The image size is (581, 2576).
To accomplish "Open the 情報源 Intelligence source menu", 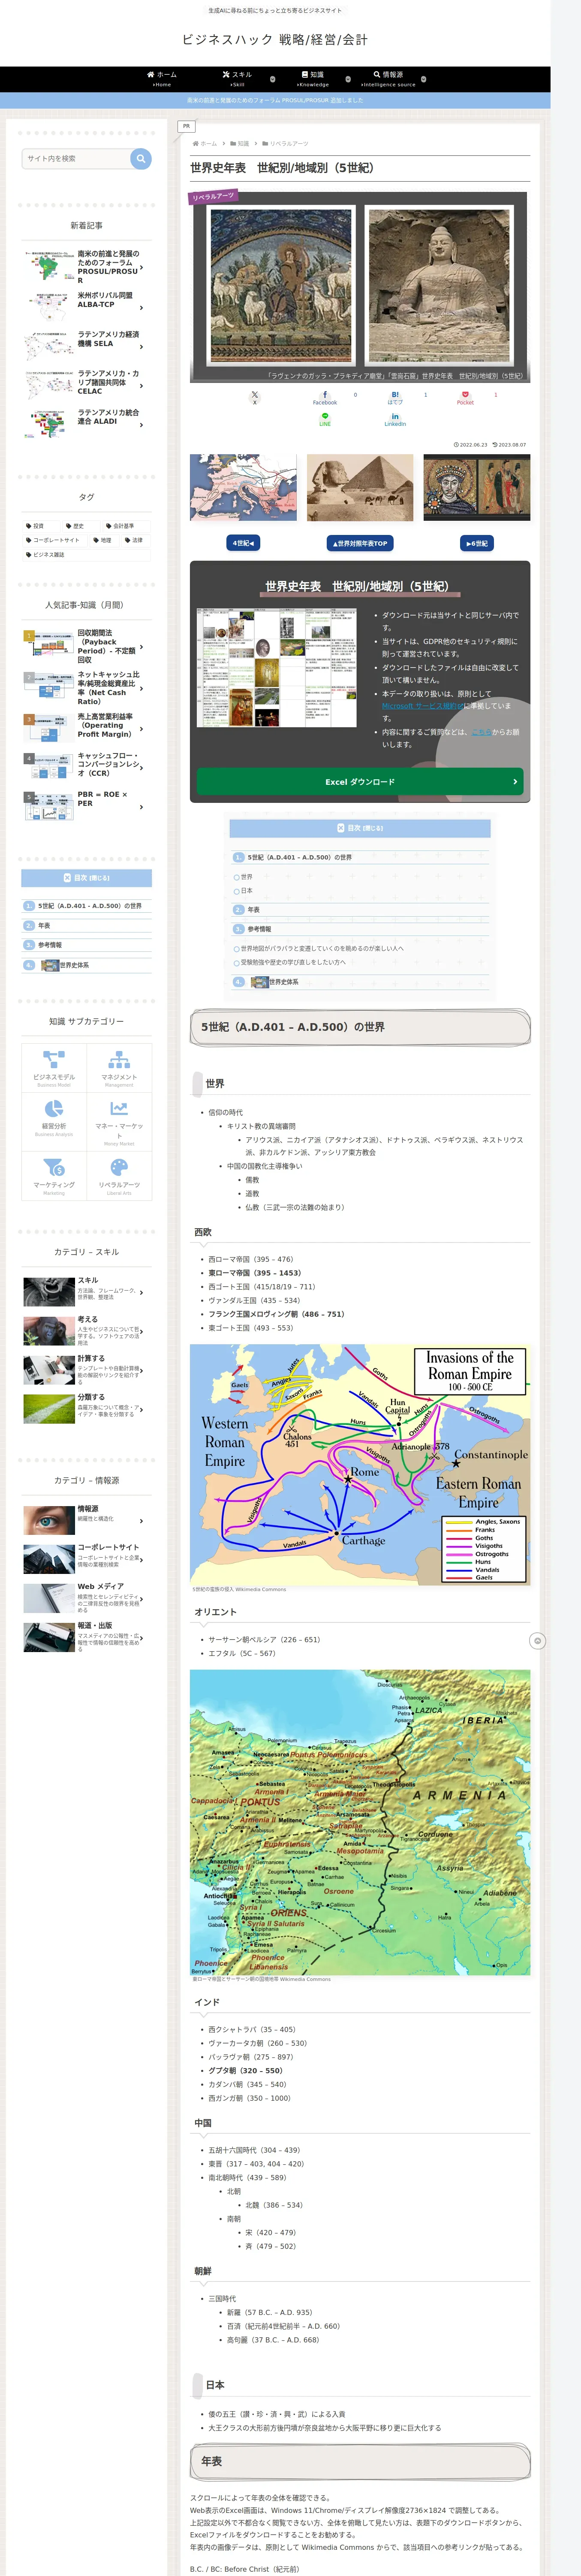I will (388, 79).
